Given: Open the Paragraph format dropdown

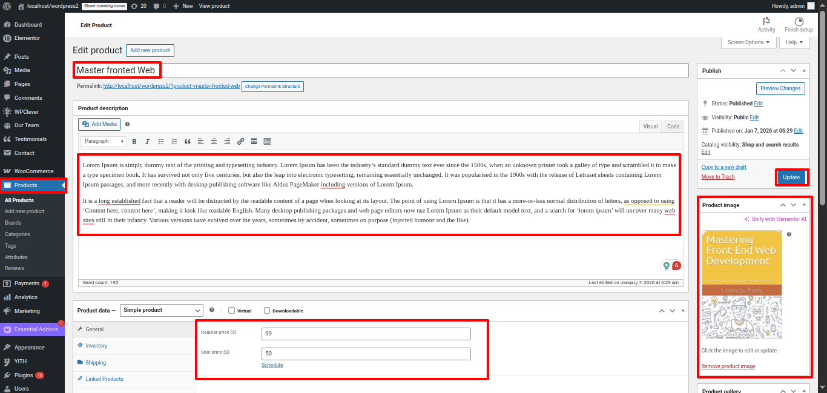Looking at the screenshot, I should click(x=103, y=142).
